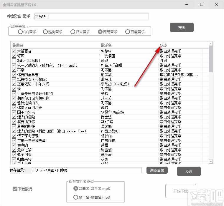Image resolution: width=224 pixels, height=206 pixels.
Task: Select the artist cell 陈雪燃
Action: pos(106,150)
